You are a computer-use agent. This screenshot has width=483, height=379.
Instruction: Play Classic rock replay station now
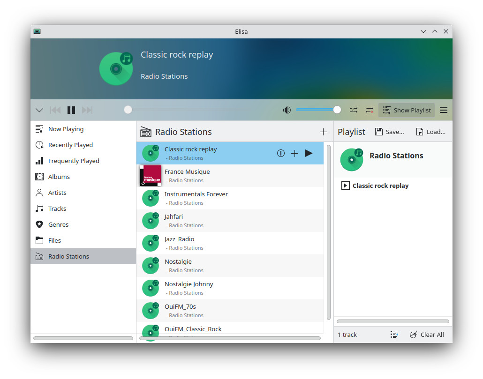[309, 153]
